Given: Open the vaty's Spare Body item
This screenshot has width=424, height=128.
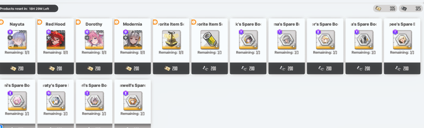Looking at the screenshot, I should pyautogui.click(x=56, y=101).
